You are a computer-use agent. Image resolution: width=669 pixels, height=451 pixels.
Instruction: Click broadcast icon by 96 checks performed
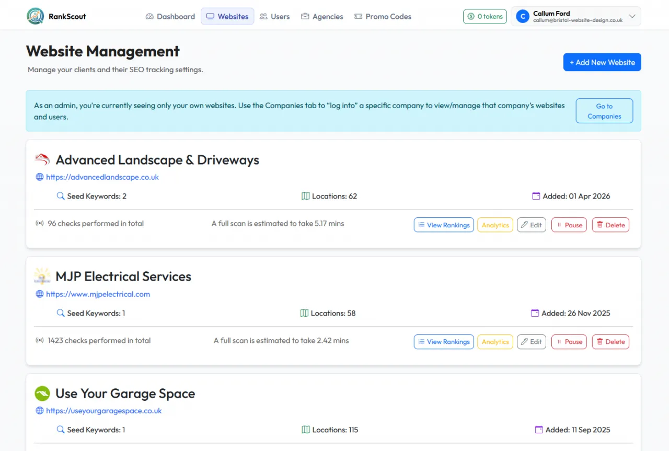point(39,223)
